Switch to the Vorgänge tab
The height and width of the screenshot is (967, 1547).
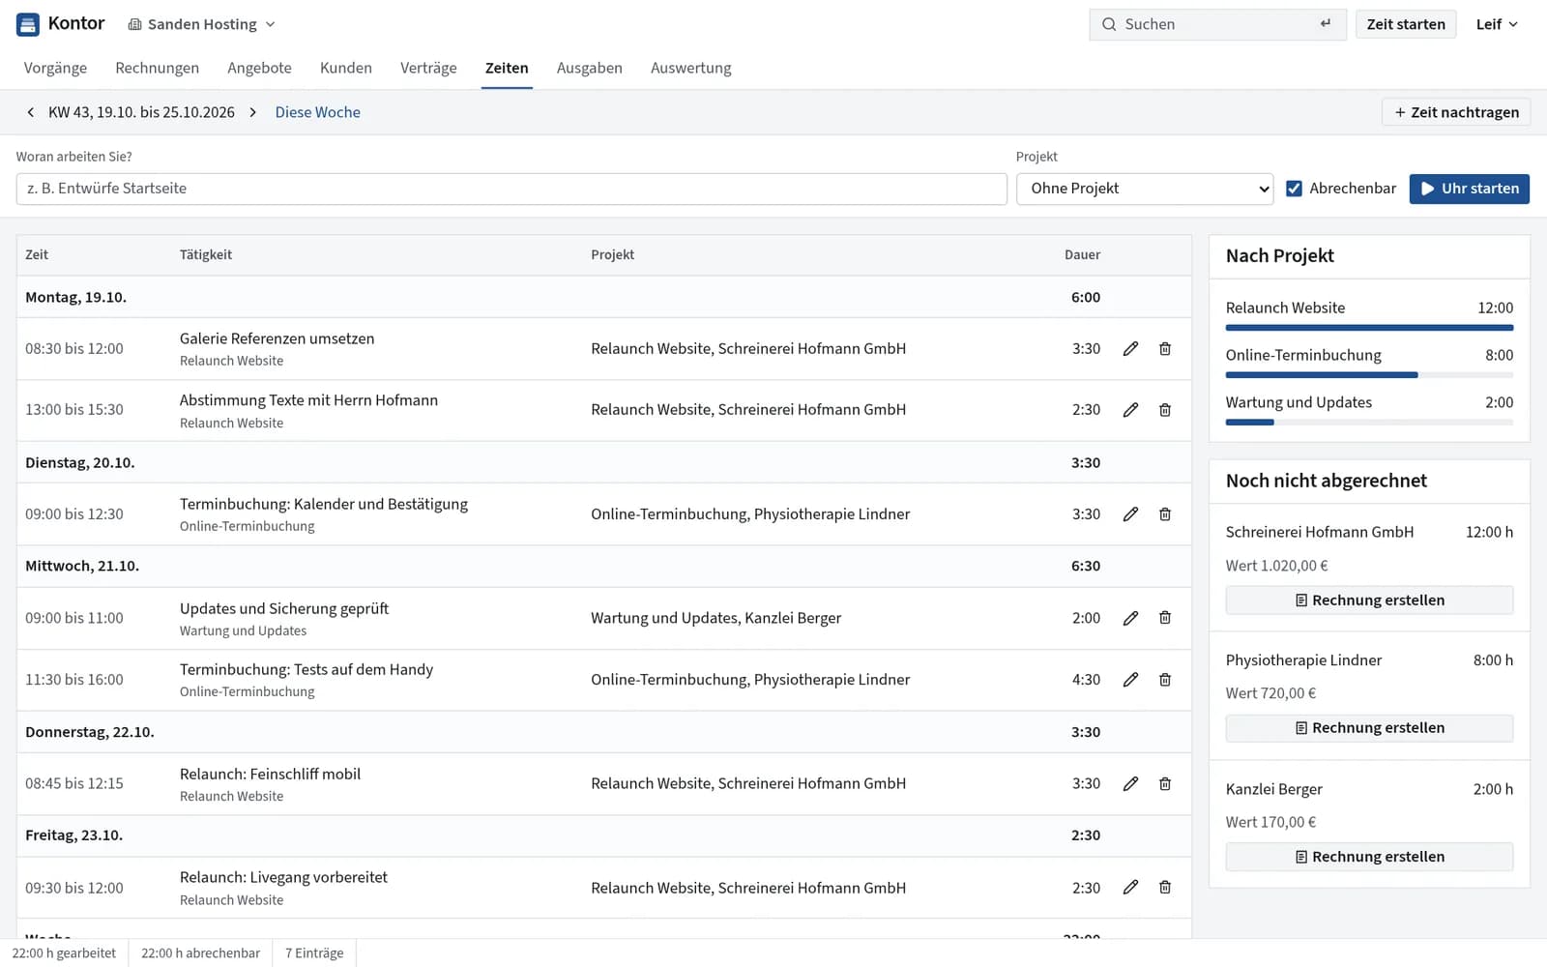(55, 68)
